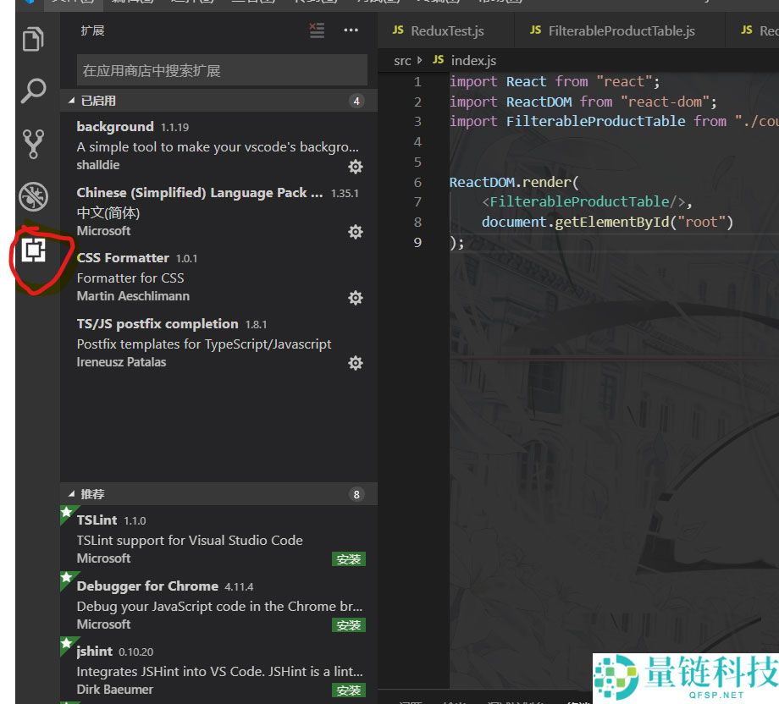Screen dimensions: 779x704
Task: Install Debugger for Chrome extension
Action: point(349,625)
